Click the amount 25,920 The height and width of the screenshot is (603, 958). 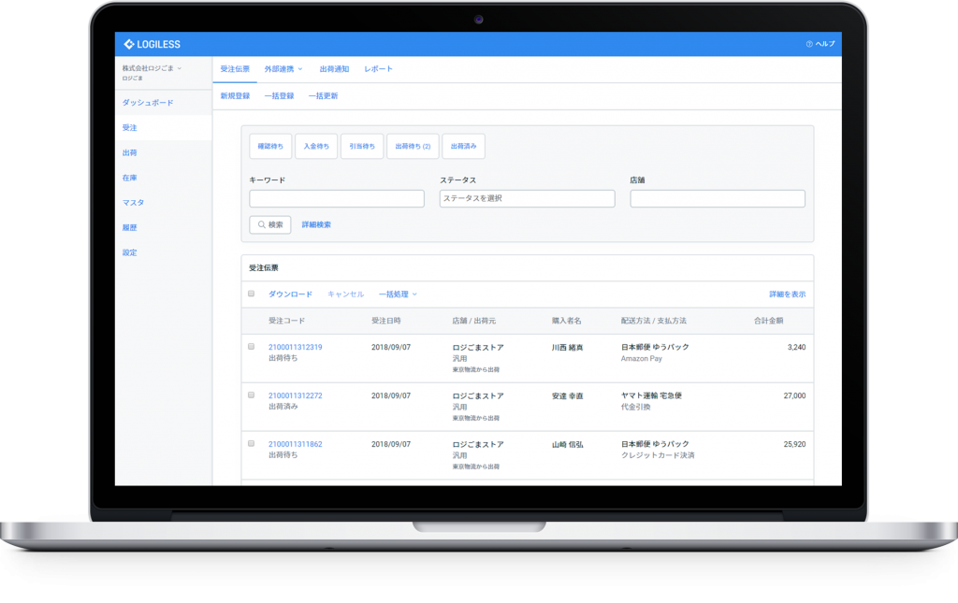tap(794, 444)
